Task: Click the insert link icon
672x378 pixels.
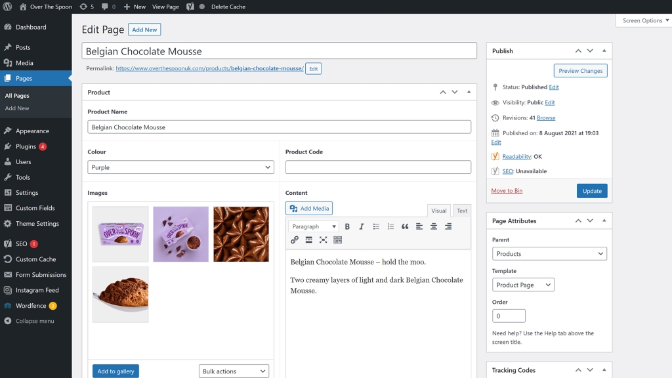Action: [x=295, y=240]
